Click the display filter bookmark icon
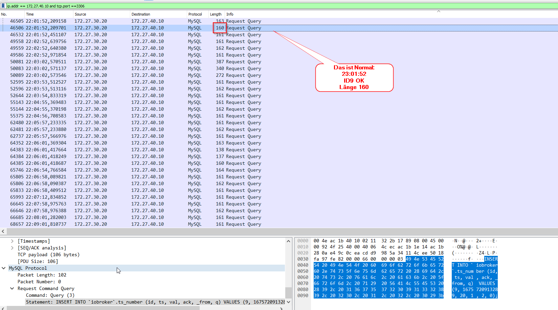 [3, 6]
